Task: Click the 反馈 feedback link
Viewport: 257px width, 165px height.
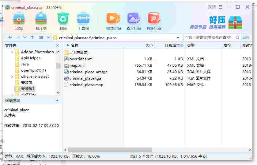Action: 212,7
